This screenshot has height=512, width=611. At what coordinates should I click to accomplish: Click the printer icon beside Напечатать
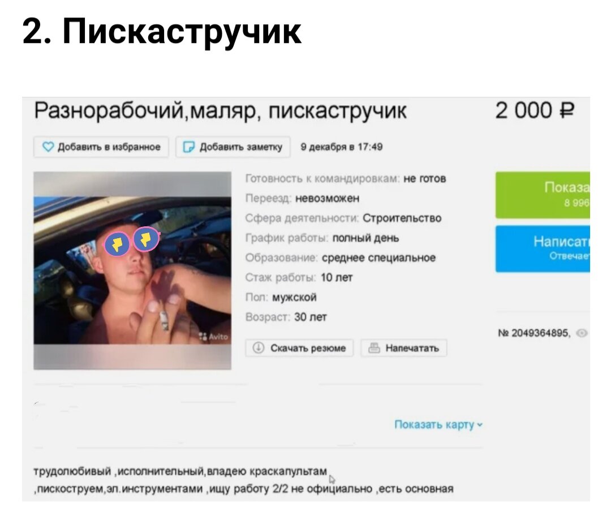click(374, 347)
